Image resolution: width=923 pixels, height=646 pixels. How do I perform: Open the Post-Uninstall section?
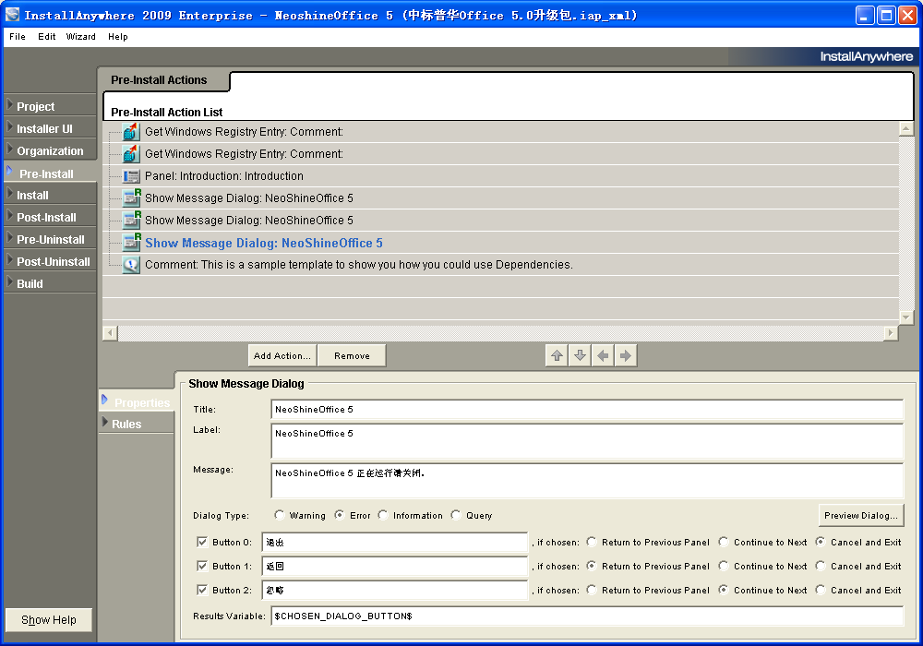pos(50,261)
